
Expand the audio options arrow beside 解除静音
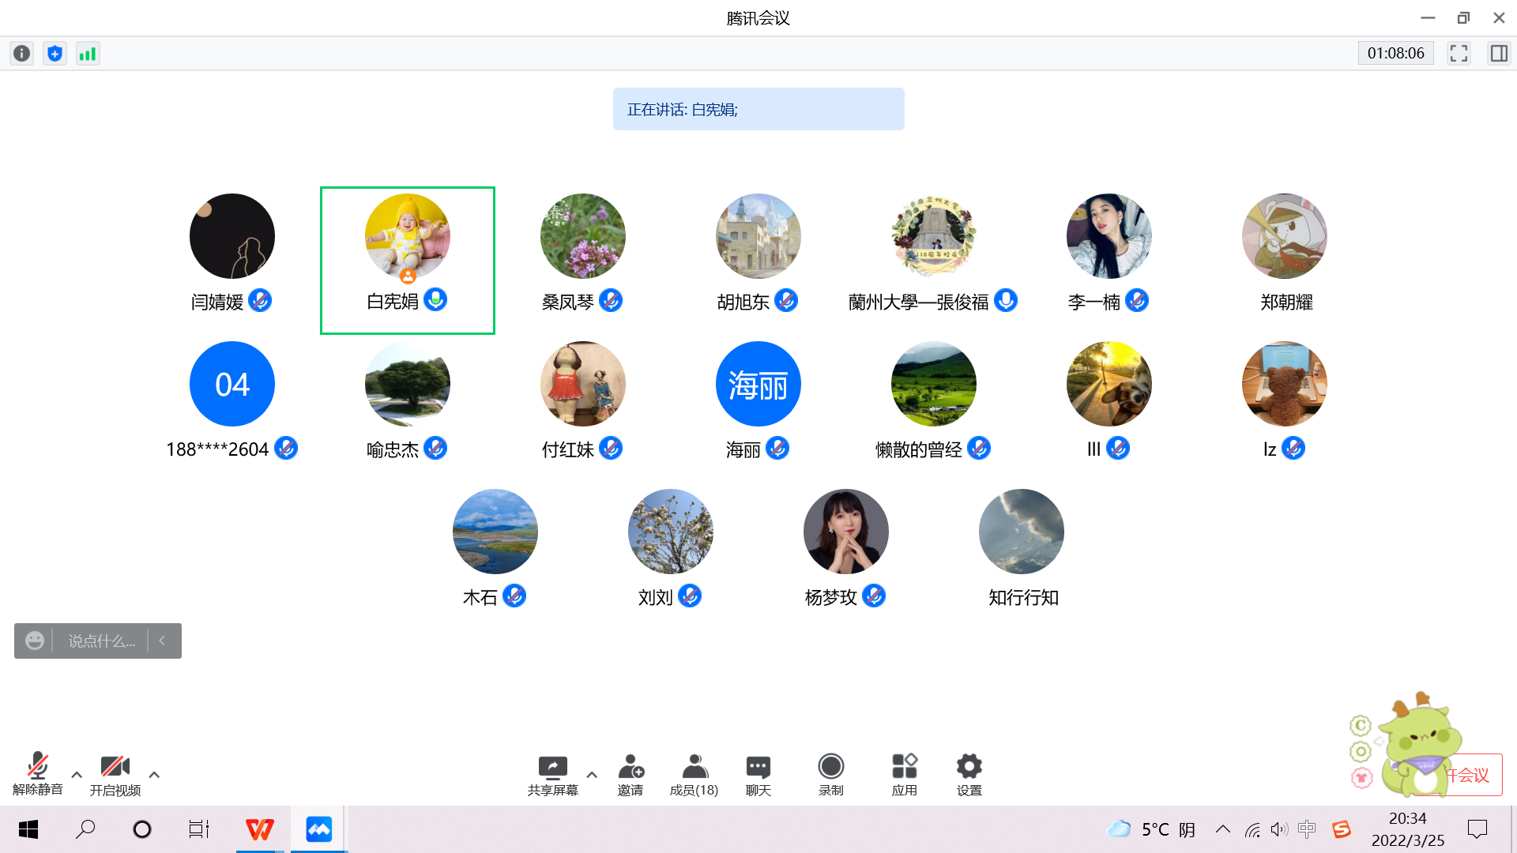(x=77, y=775)
